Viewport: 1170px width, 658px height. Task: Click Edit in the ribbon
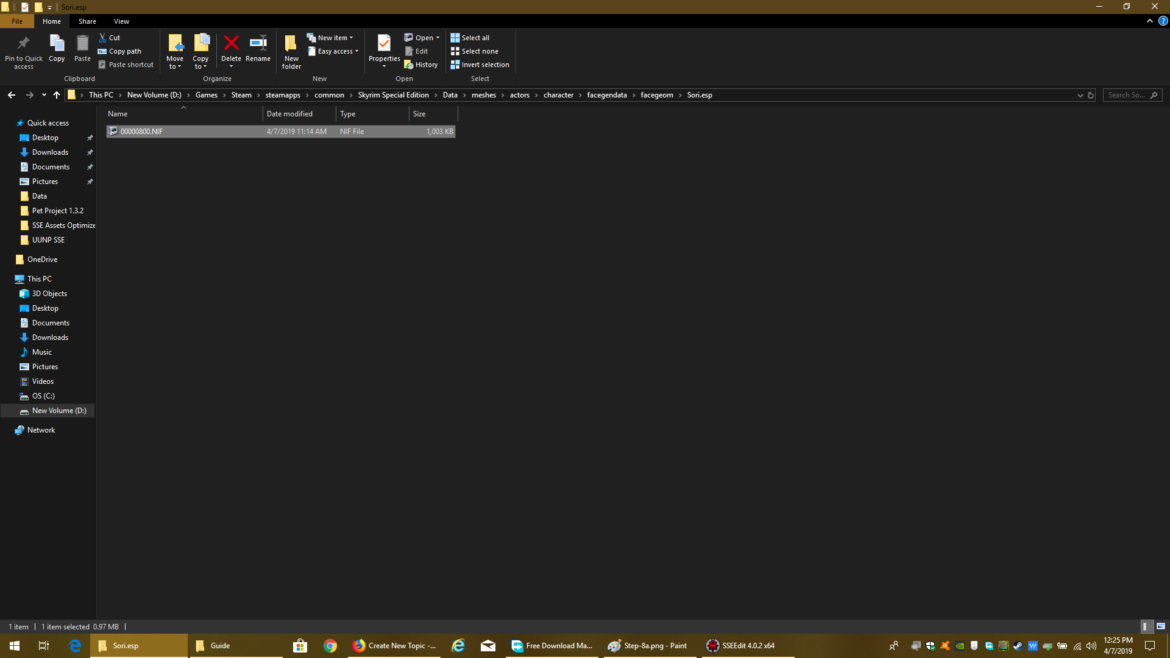tap(416, 51)
